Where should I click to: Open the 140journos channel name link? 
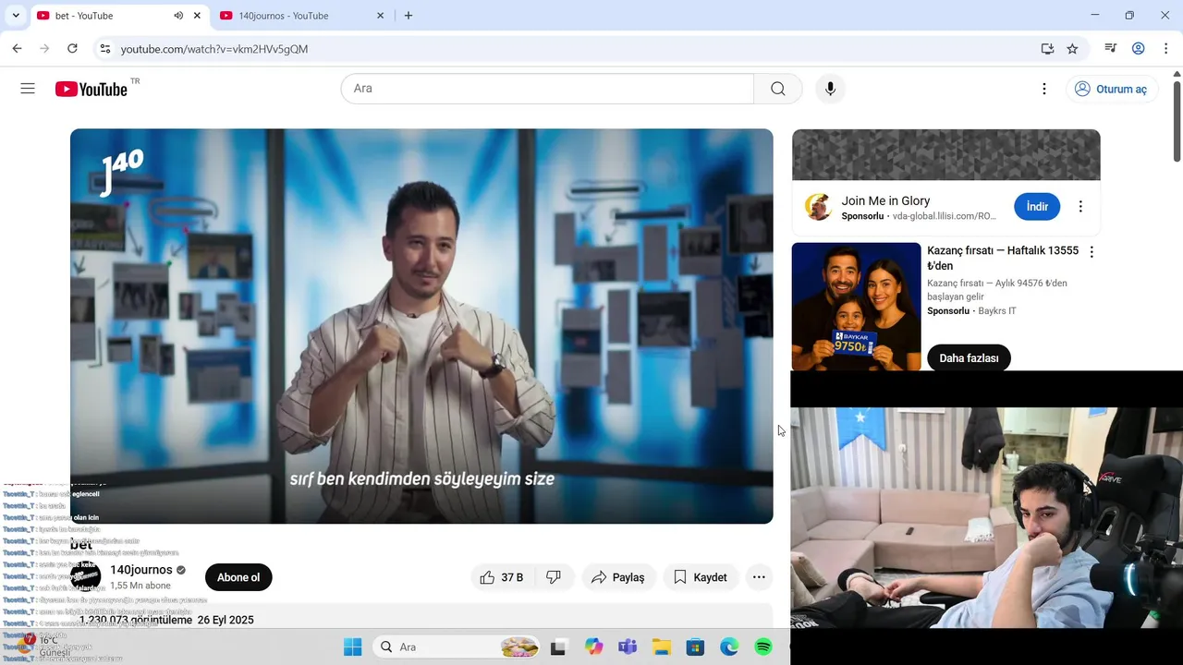coord(141,570)
